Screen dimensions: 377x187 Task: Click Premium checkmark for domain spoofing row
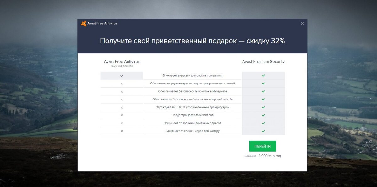tap(263, 123)
